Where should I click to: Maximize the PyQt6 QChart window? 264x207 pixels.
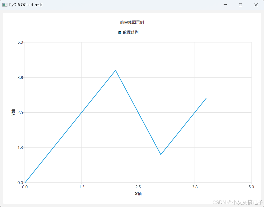[x=241, y=5]
